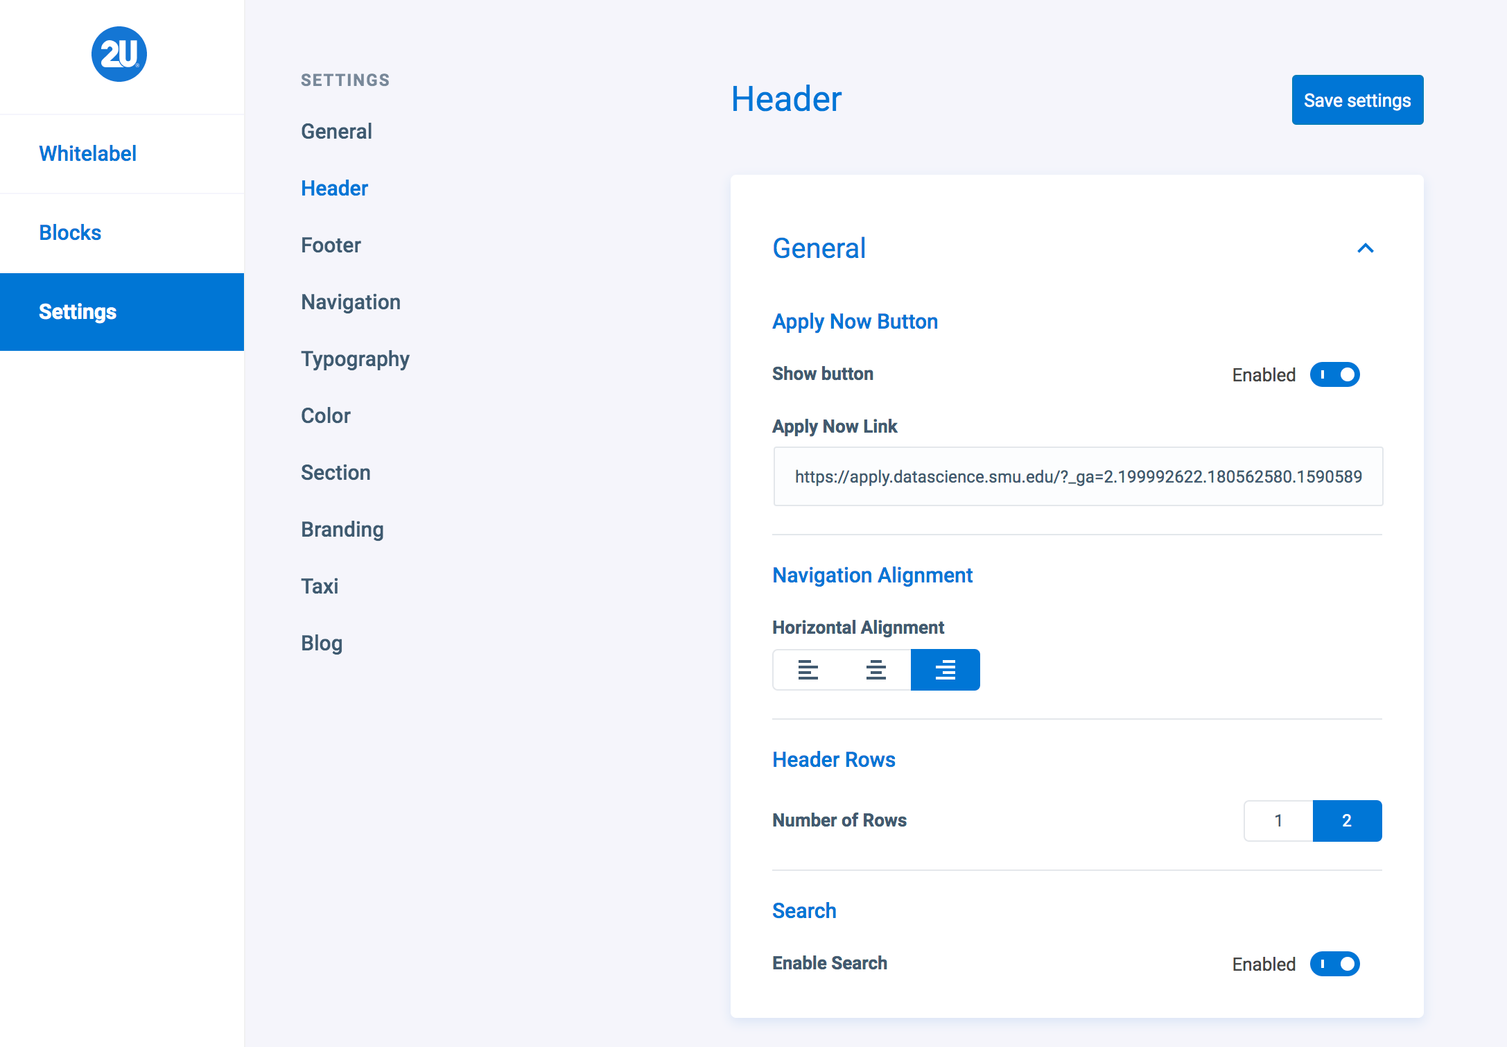
Task: Click the Save settings button
Action: tap(1357, 101)
